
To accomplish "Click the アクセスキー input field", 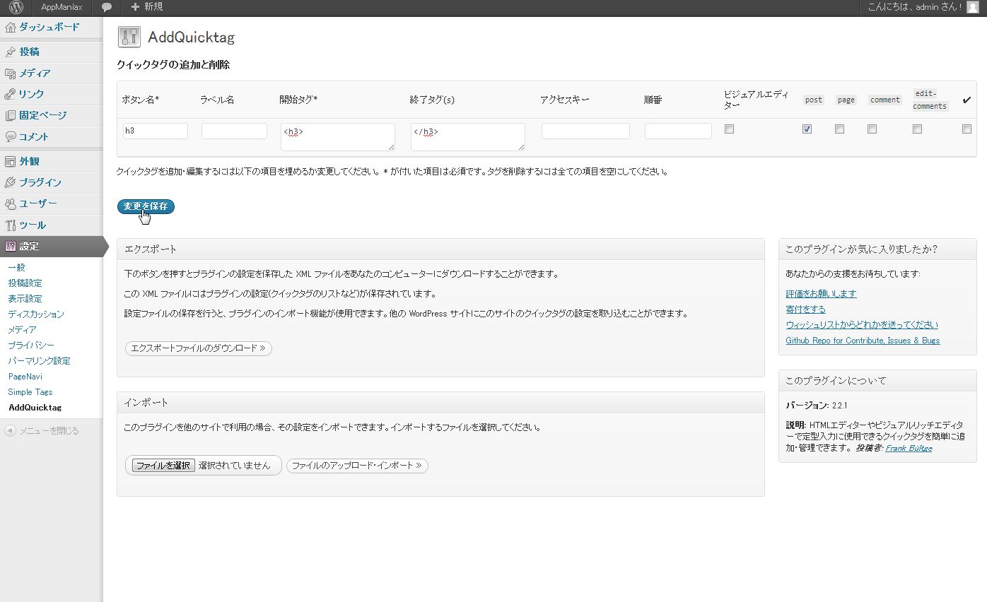I will pyautogui.click(x=585, y=131).
